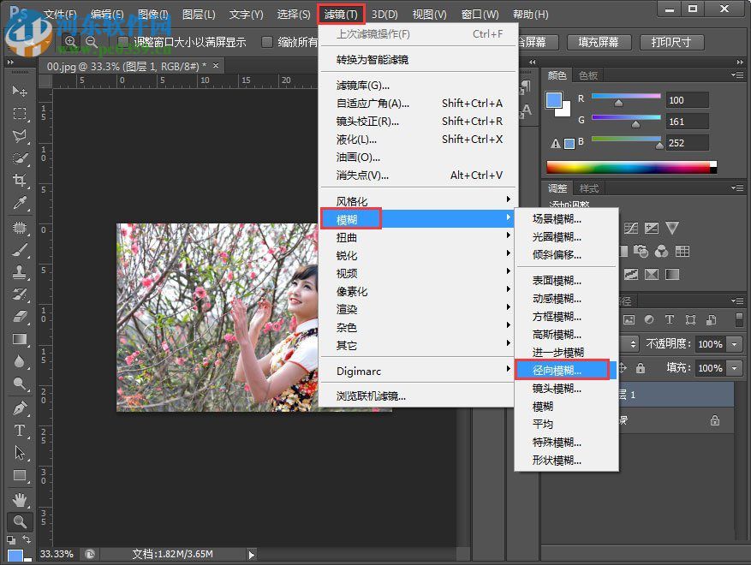Open the 不透明度 opacity dropdown
This screenshot has width=751, height=565.
tap(734, 343)
